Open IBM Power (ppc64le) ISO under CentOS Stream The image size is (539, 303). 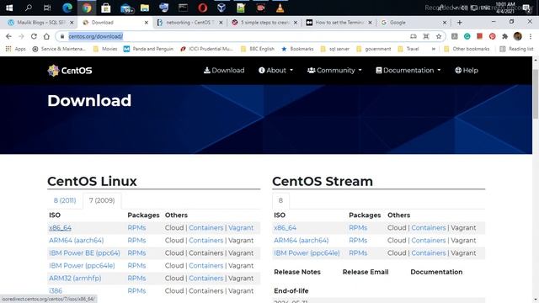tap(307, 253)
